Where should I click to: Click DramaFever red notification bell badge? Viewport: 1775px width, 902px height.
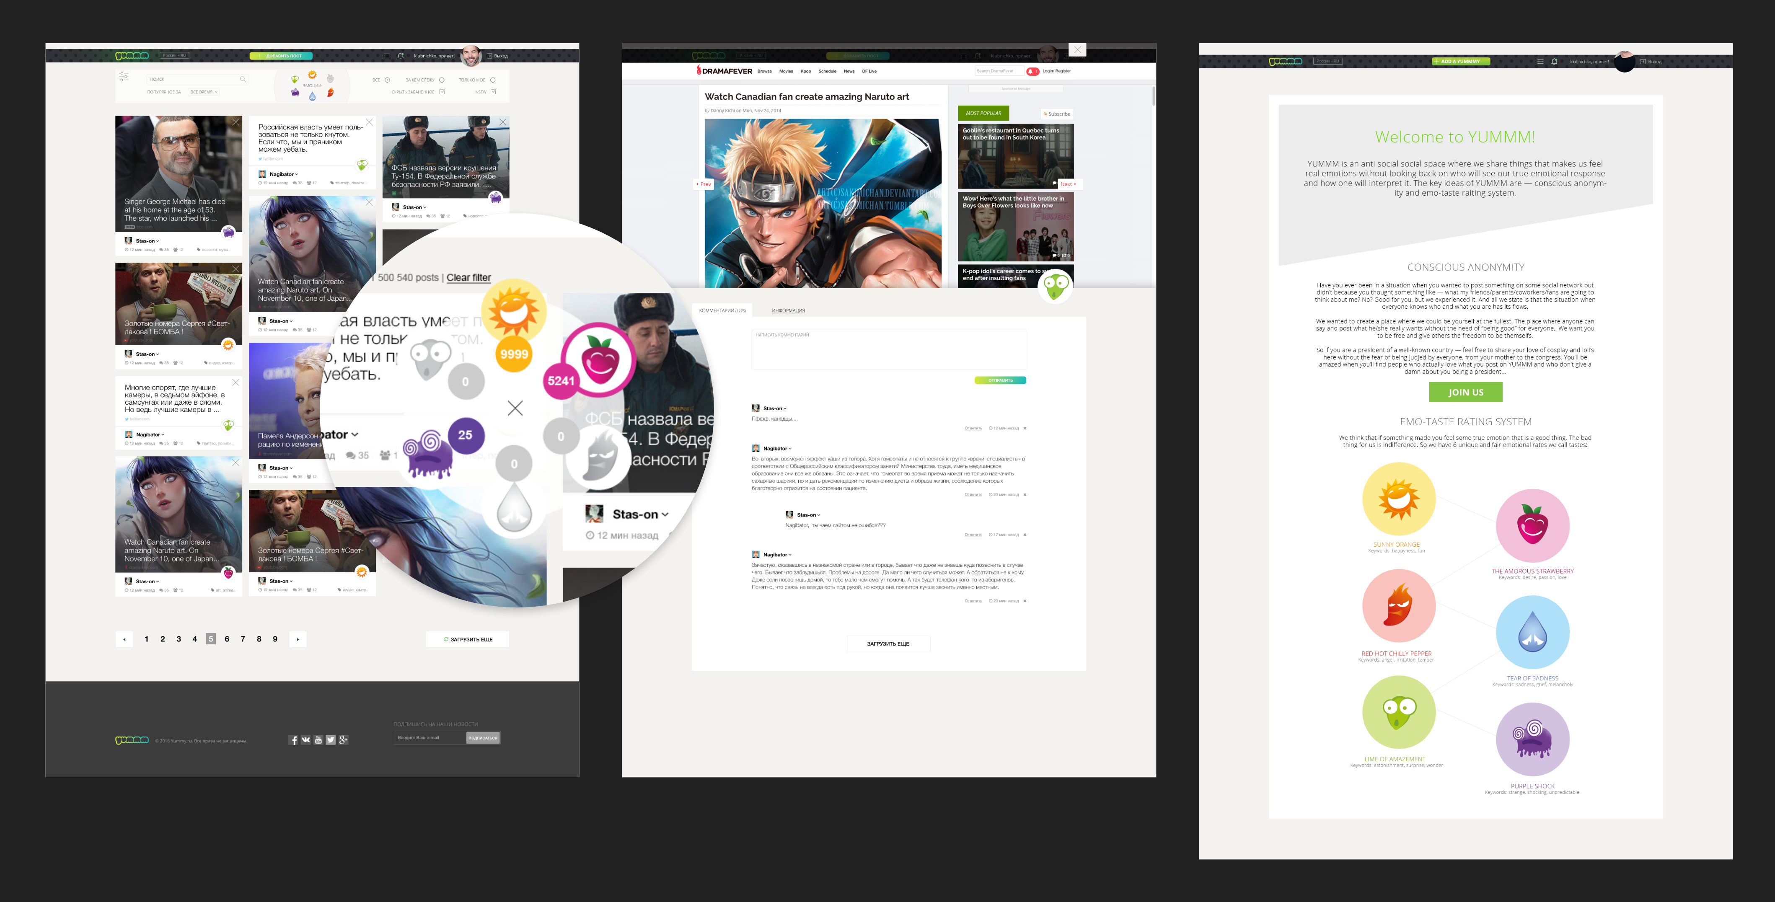tap(1032, 72)
